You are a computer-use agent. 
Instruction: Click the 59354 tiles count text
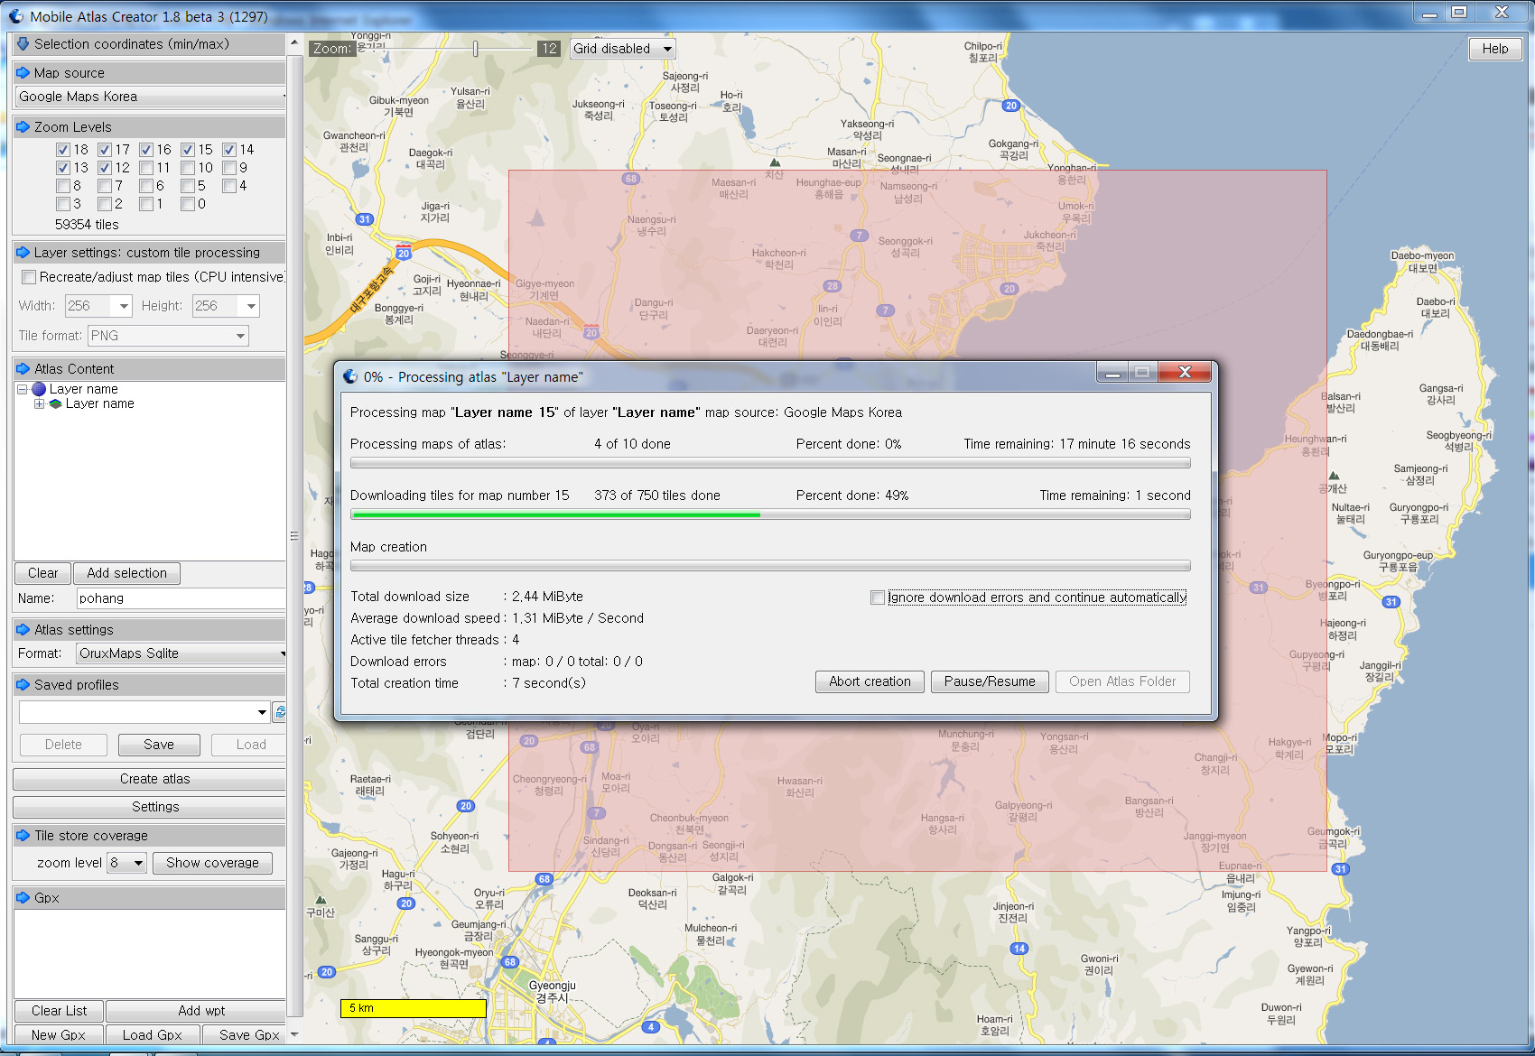pos(87,225)
